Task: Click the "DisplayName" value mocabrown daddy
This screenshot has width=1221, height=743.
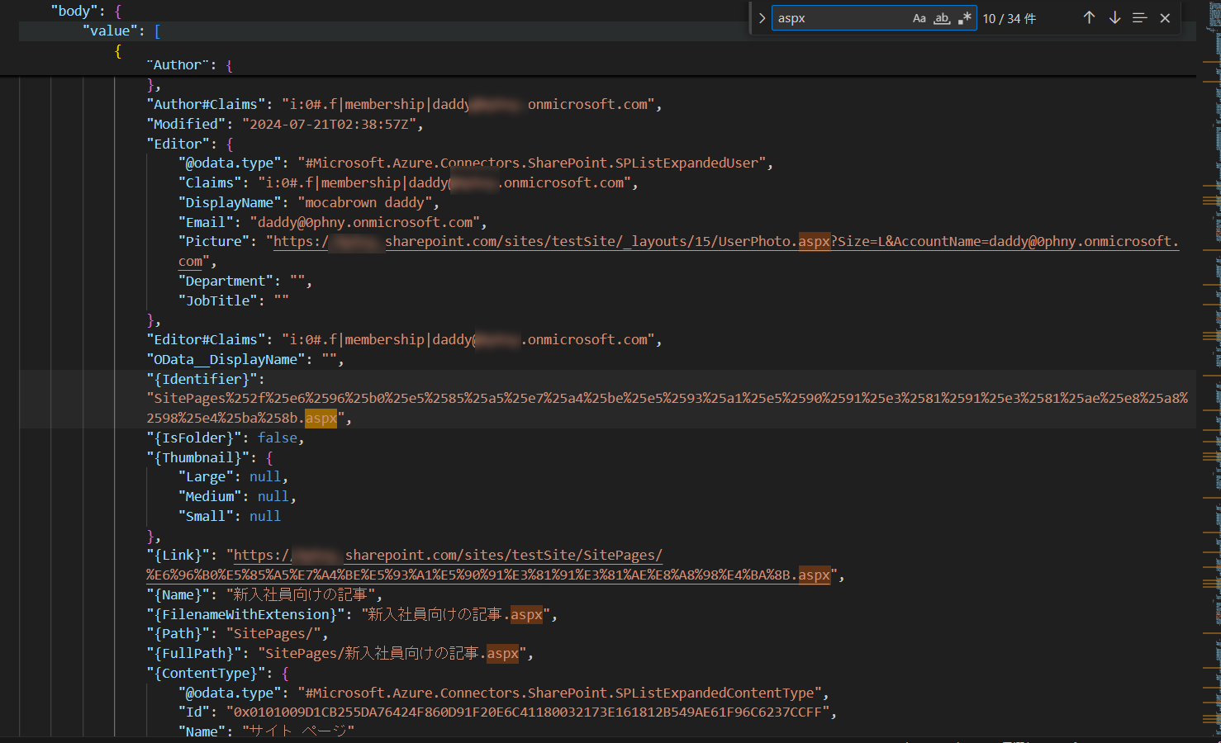Action: pyautogui.click(x=364, y=203)
